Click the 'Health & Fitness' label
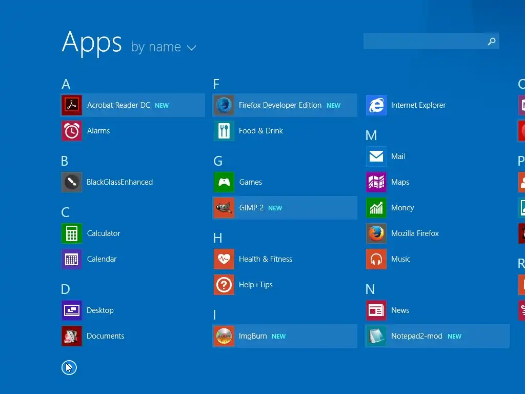The height and width of the screenshot is (394, 525). [266, 259]
